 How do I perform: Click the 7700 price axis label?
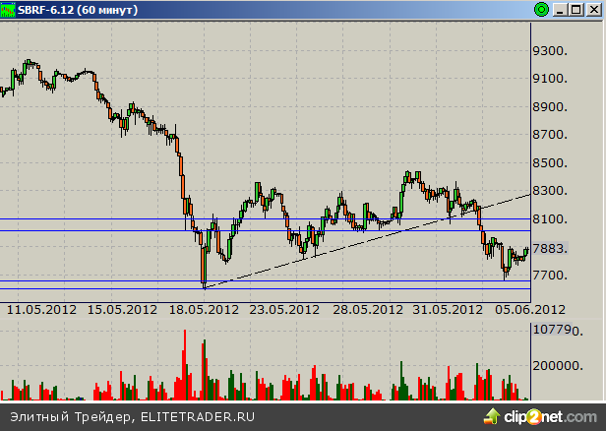click(549, 276)
